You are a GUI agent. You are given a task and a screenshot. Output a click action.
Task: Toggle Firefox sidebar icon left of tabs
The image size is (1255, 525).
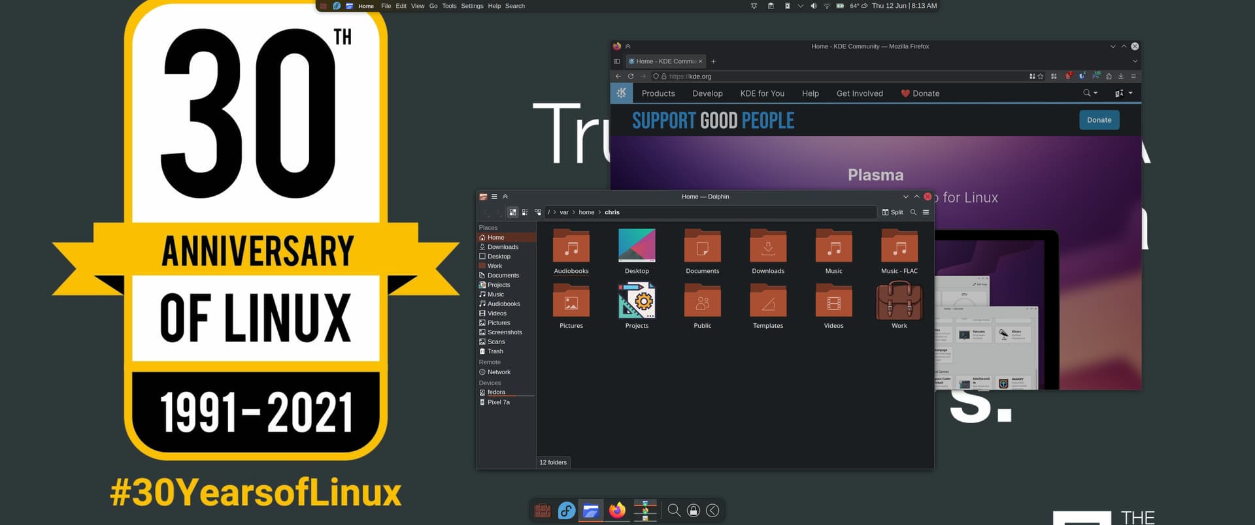point(616,61)
